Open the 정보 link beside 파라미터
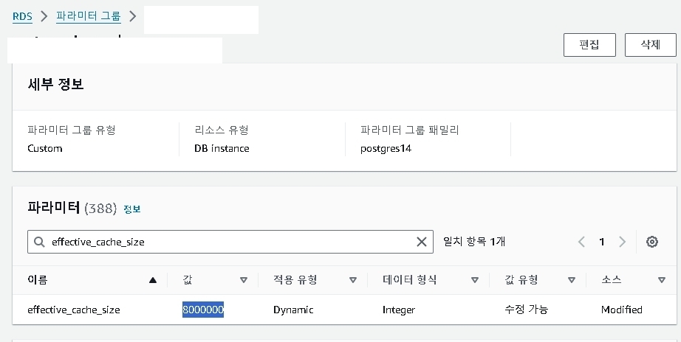 click(x=132, y=209)
